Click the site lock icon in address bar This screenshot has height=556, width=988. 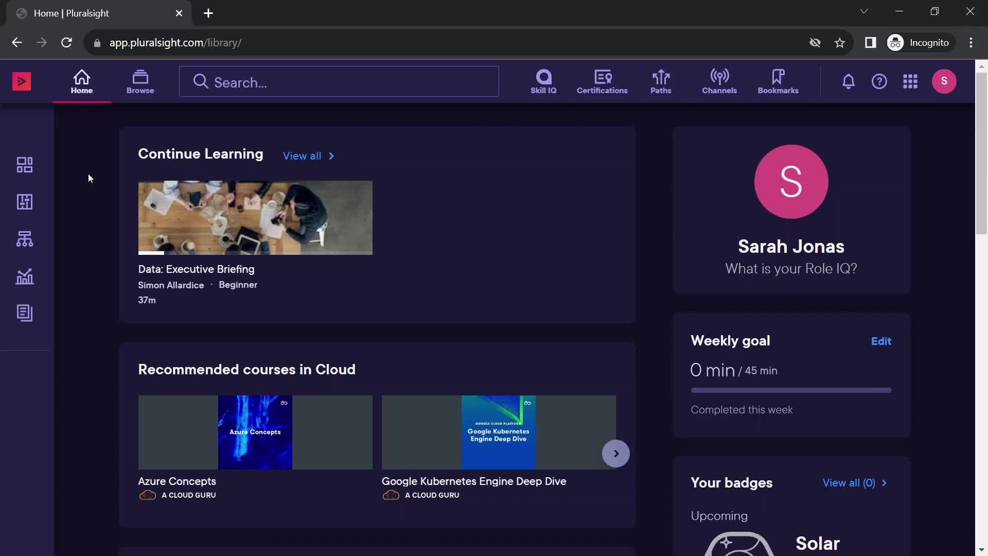[x=97, y=43]
